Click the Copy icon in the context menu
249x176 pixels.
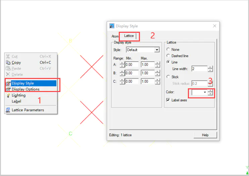(x=8, y=63)
